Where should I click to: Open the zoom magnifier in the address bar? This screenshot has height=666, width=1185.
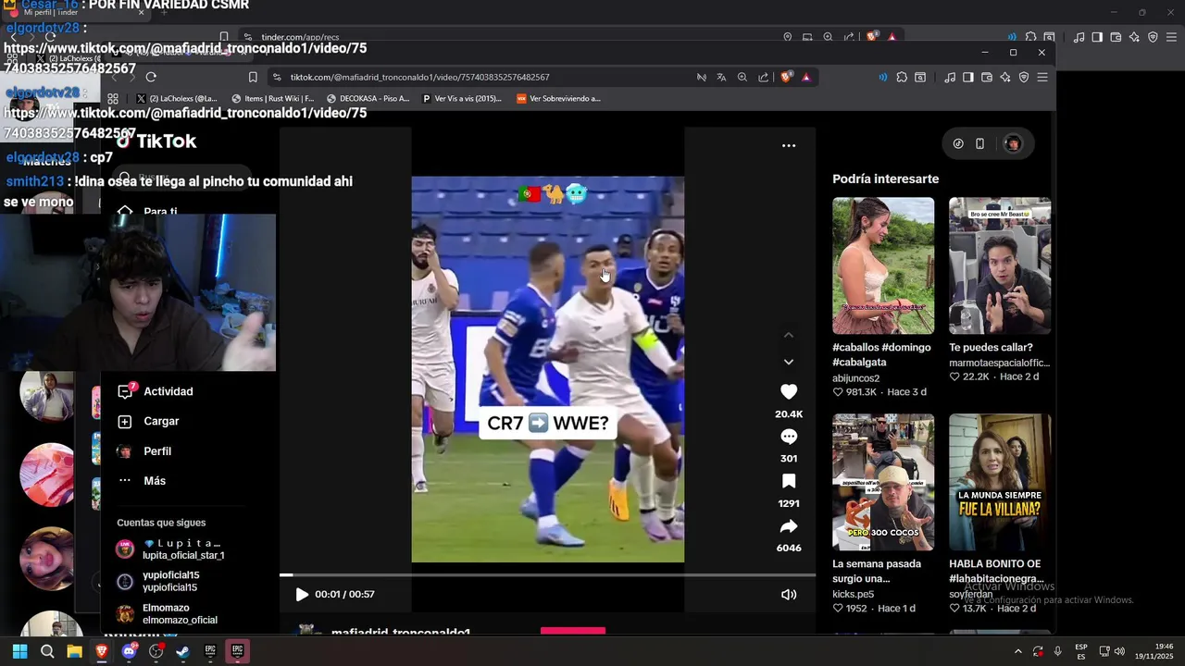[742, 78]
